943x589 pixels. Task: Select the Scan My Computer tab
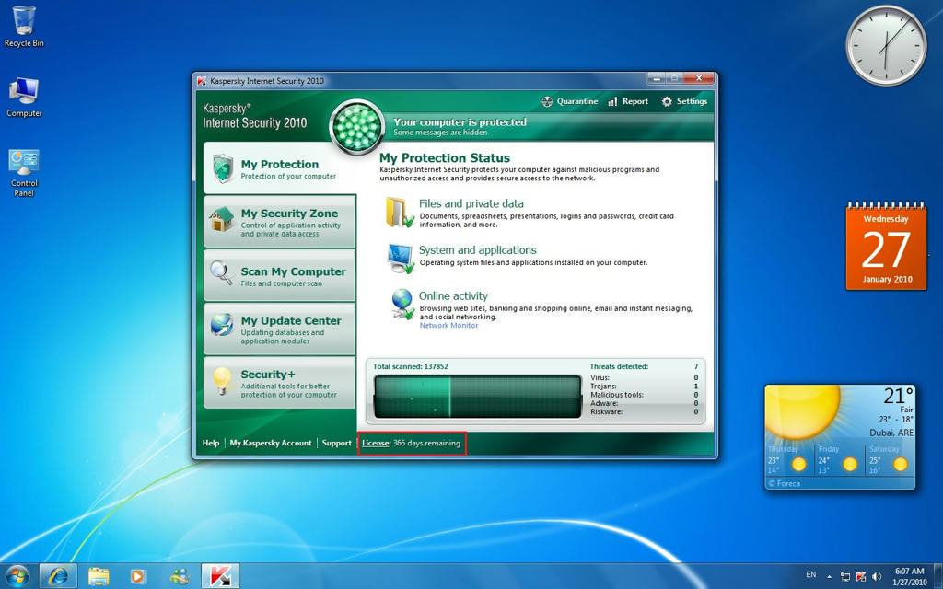click(x=280, y=275)
